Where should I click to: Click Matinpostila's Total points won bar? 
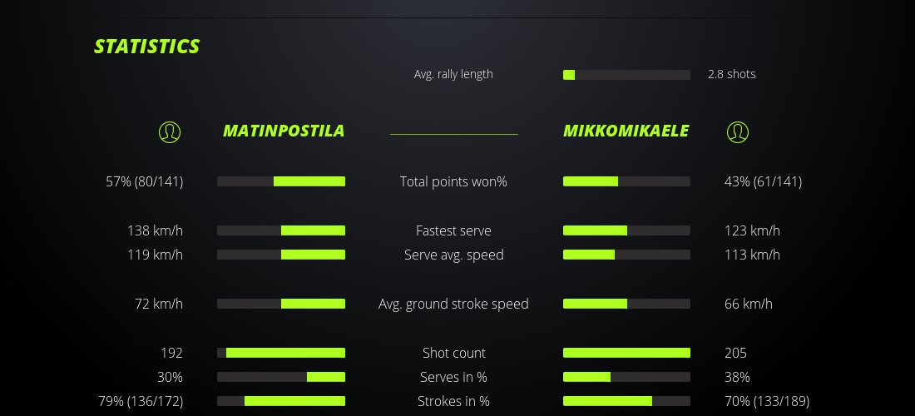pos(281,181)
